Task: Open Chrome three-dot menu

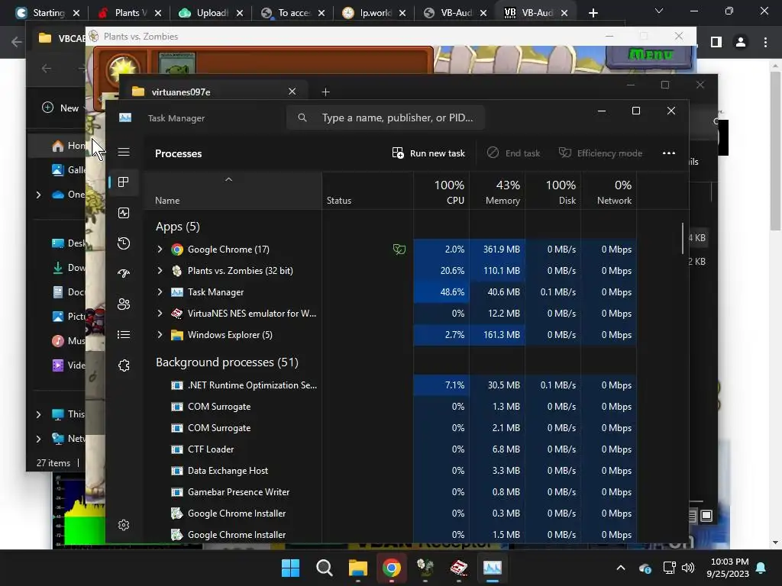Action: [765, 43]
